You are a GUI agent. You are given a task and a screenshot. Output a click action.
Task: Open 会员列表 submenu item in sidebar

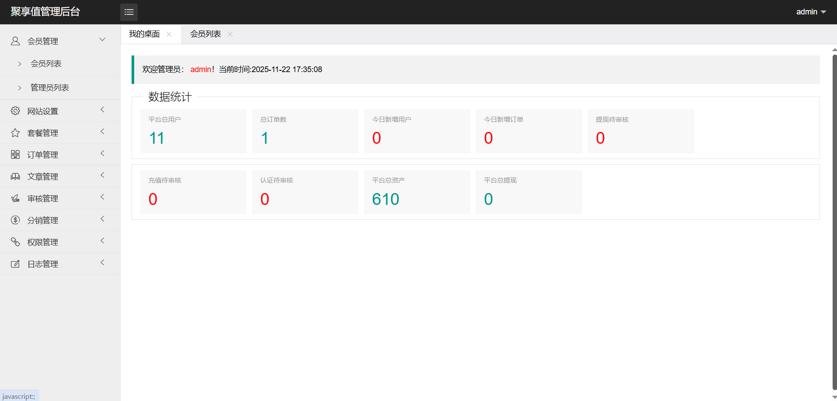click(x=46, y=64)
